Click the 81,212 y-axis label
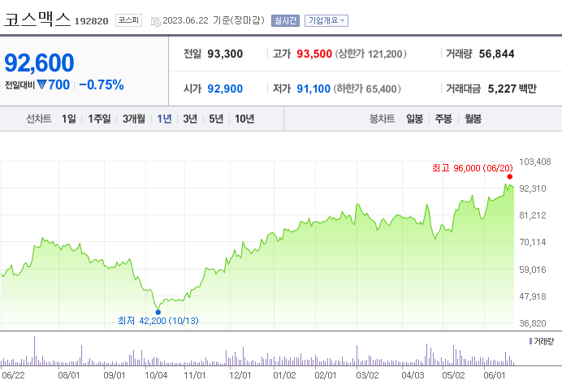 pyautogui.click(x=533, y=215)
